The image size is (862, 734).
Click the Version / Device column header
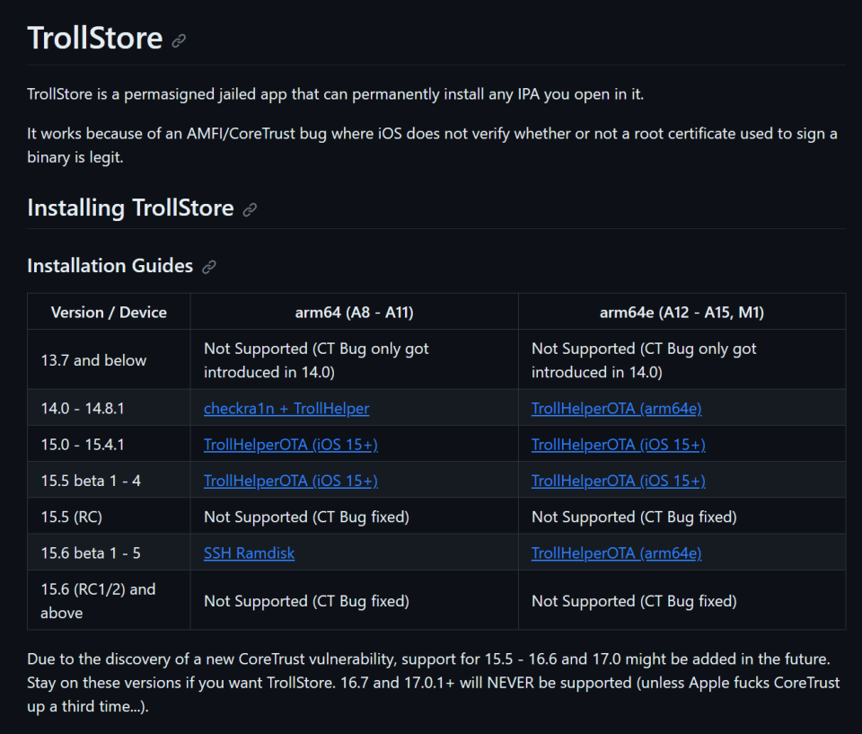109,313
